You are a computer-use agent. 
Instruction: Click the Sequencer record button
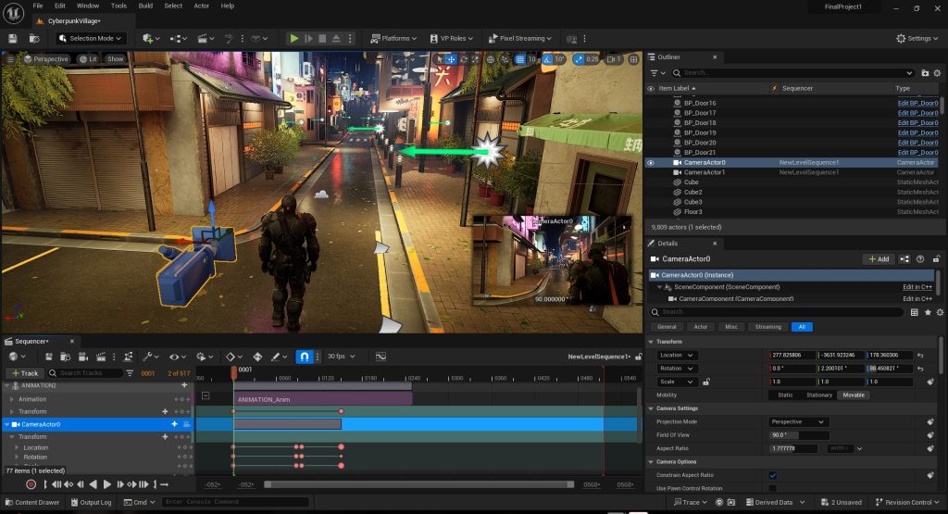(x=31, y=484)
